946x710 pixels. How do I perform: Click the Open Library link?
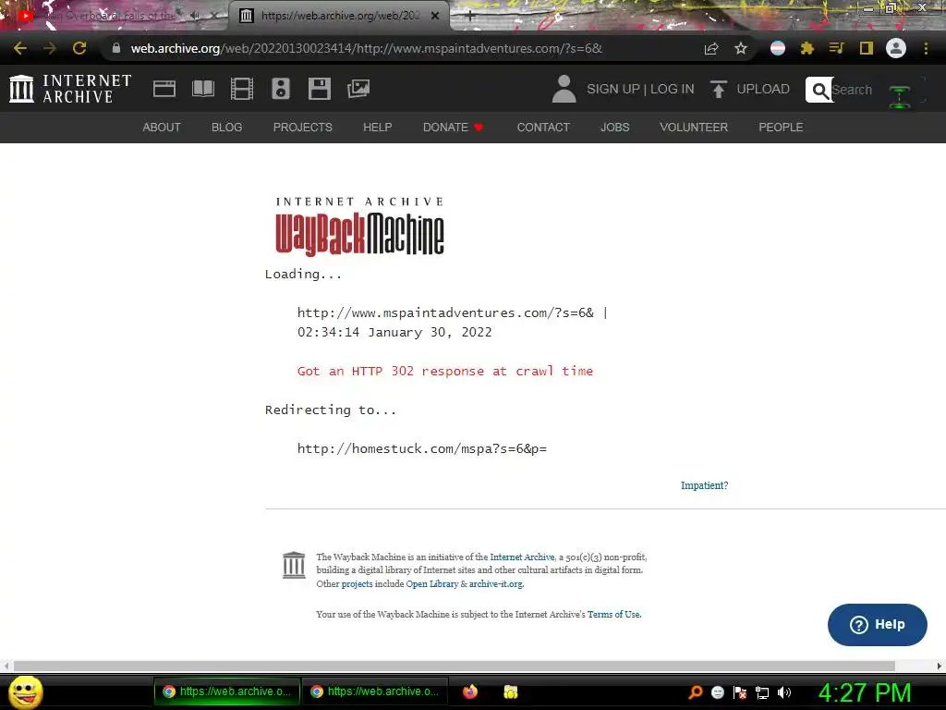(432, 584)
